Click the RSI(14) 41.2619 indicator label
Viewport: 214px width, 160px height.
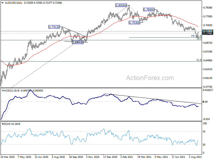click(x=11, y=124)
